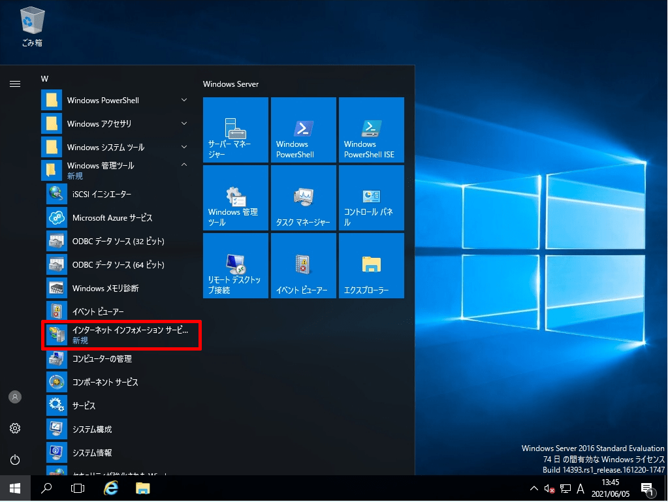Launch iSCSI イニシエーター from the app list
668x502 pixels.
pyautogui.click(x=104, y=194)
